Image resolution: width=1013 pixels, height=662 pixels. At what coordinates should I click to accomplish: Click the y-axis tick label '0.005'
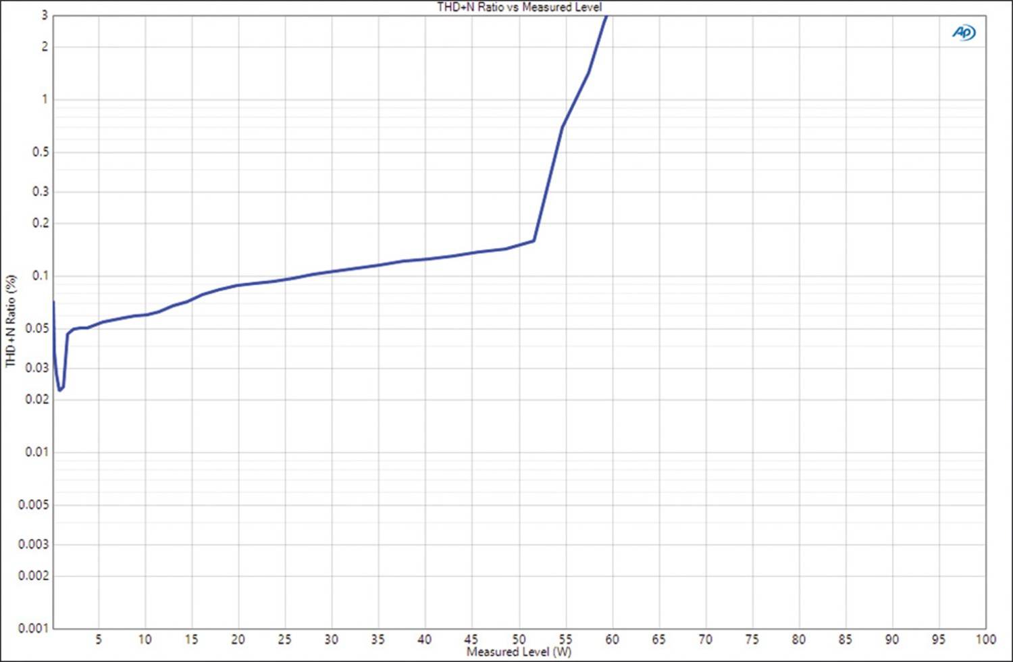(33, 505)
